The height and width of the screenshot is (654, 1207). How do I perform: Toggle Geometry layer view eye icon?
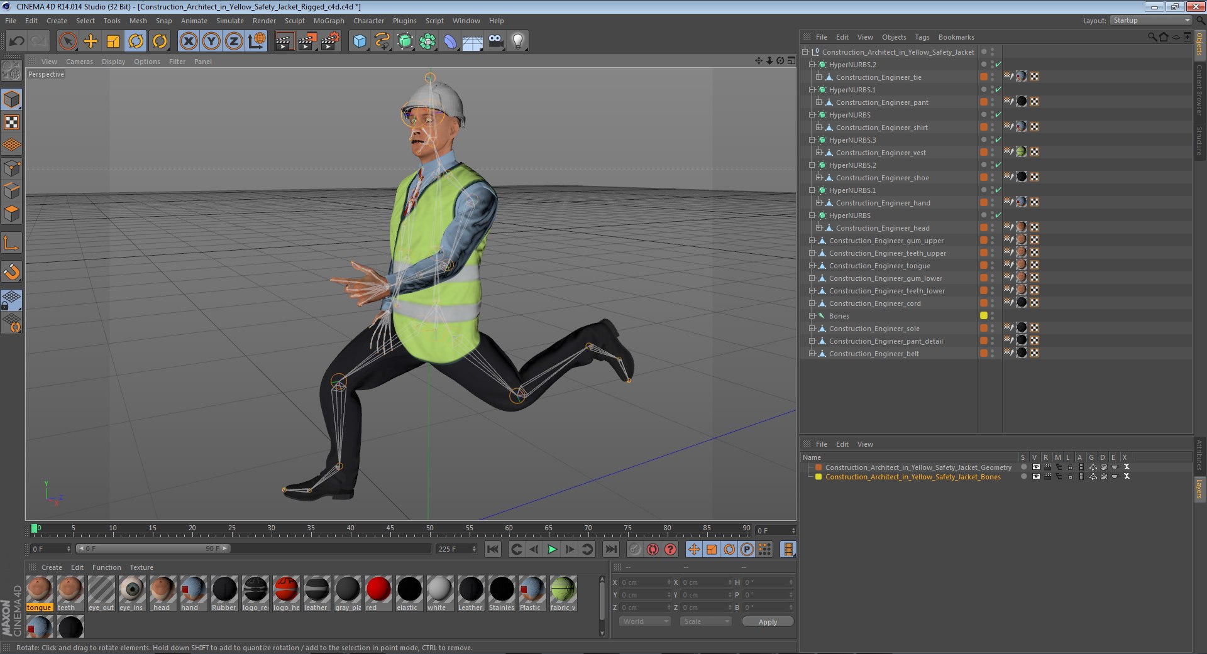click(x=1036, y=467)
